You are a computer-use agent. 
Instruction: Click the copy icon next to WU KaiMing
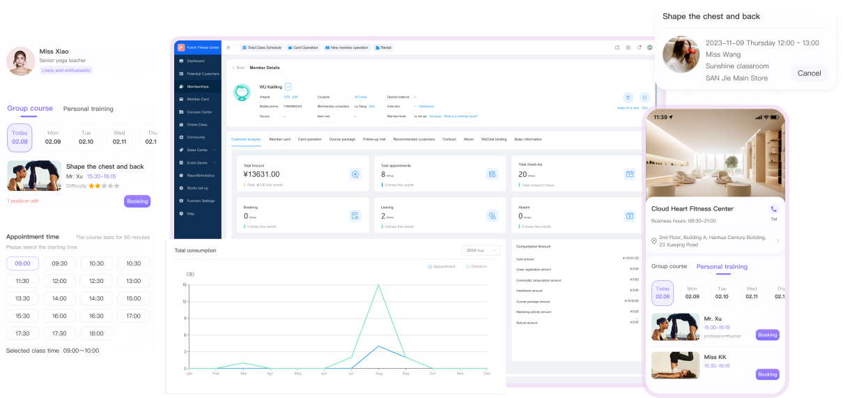coord(288,86)
